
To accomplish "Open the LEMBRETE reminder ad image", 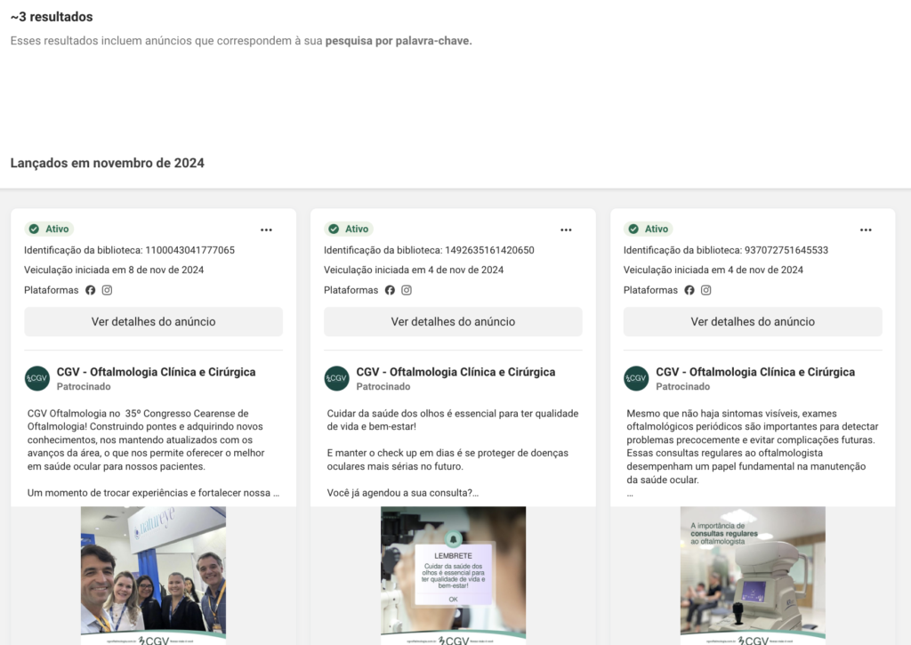I will tap(453, 576).
